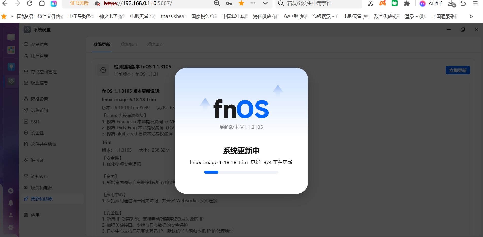483x237 pixels.
Task: Open the 高级搜索 bookmark
Action: pyautogui.click(x=325, y=16)
